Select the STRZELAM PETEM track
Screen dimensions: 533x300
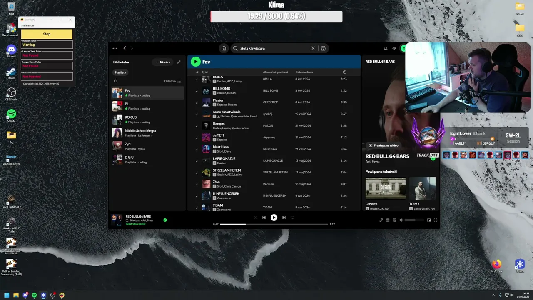(x=274, y=172)
